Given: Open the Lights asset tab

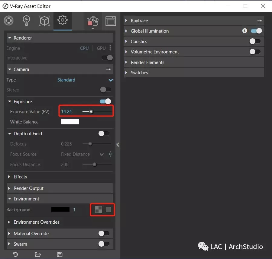Looking at the screenshot, I should (x=26, y=21).
